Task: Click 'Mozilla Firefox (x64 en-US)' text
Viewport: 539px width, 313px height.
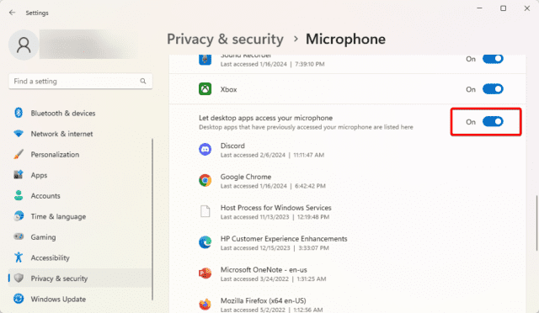Action: (x=263, y=300)
